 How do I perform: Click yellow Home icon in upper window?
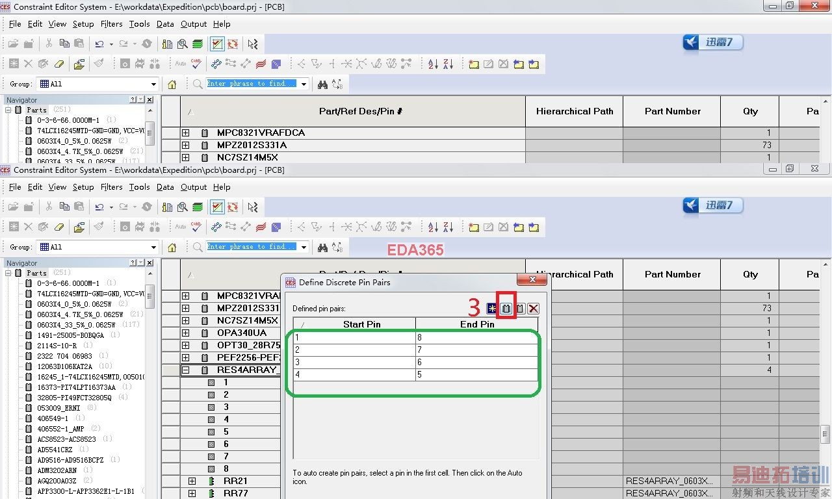pos(172,84)
